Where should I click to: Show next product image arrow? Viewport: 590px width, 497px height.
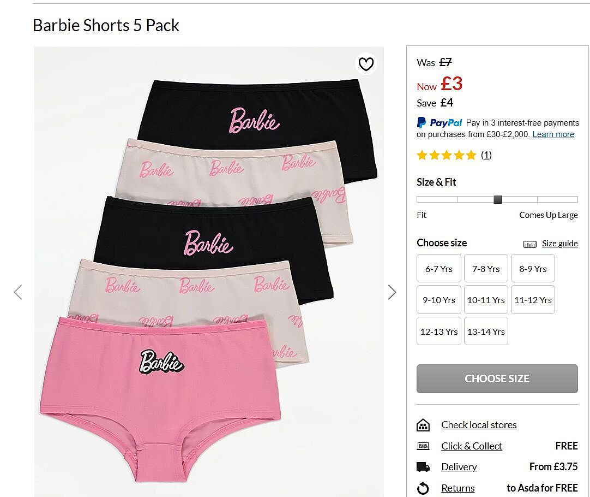click(392, 292)
